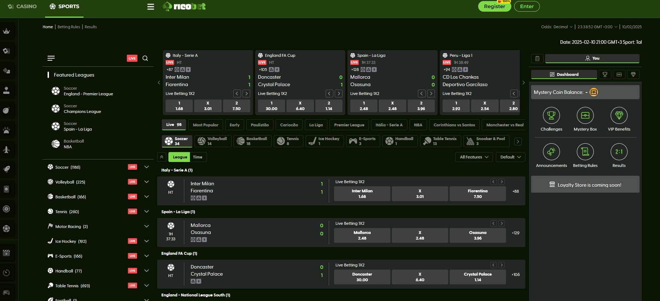Switch sorting to Time
This screenshot has height=301, width=660.
(x=198, y=157)
